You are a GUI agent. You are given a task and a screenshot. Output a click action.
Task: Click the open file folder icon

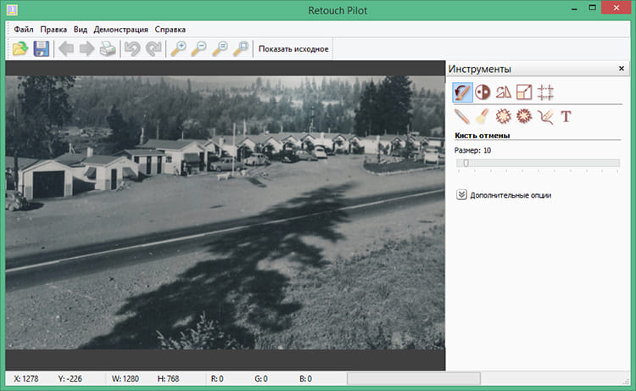click(x=19, y=49)
